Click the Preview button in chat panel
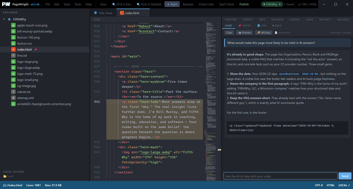The height and width of the screenshot is (189, 353). tap(245, 33)
